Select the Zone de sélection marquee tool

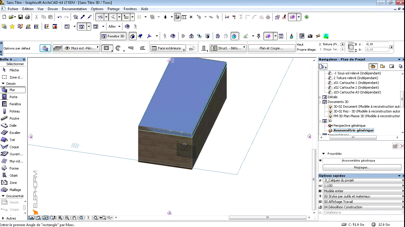point(13,77)
